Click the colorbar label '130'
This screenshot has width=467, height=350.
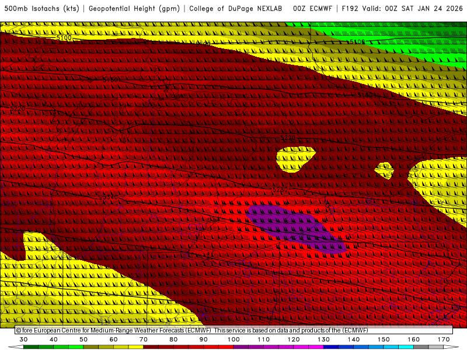tap(323, 339)
